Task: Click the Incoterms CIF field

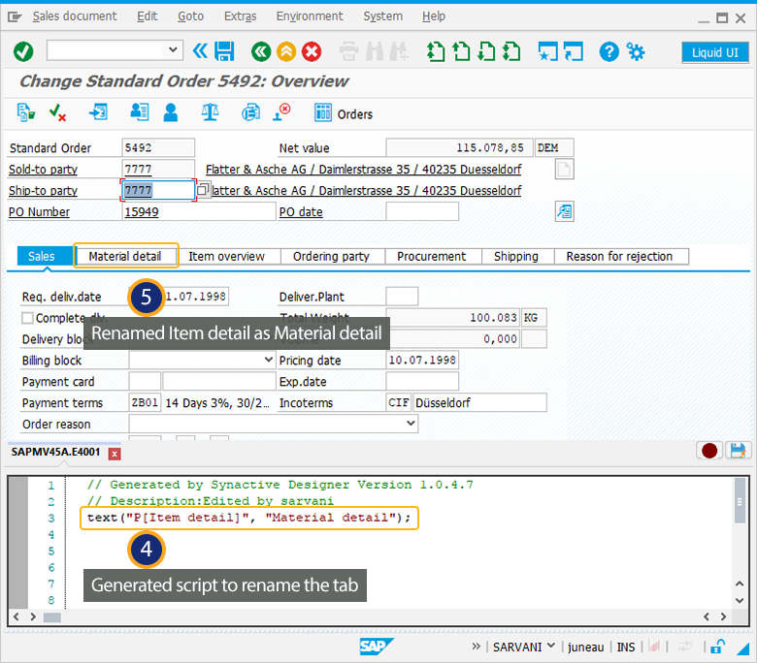Action: pyautogui.click(x=399, y=402)
